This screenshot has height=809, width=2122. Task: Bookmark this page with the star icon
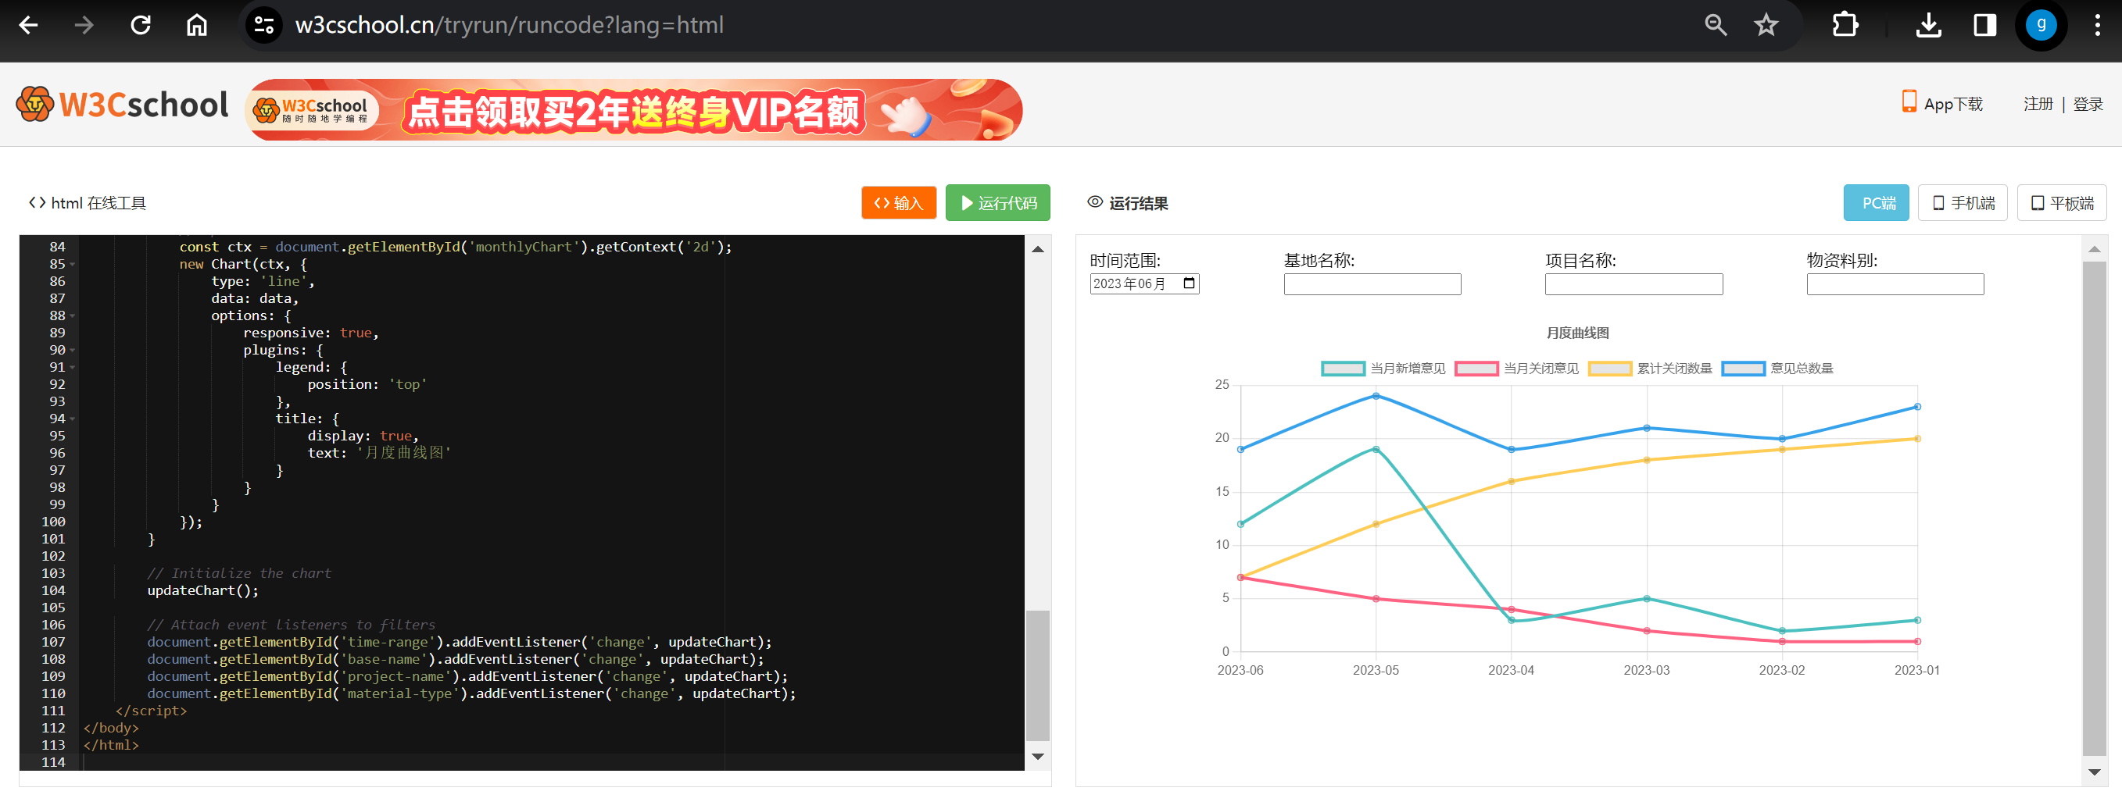[x=1766, y=26]
